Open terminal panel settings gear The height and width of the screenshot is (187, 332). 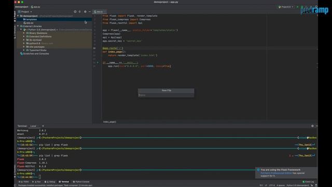tap(312, 126)
